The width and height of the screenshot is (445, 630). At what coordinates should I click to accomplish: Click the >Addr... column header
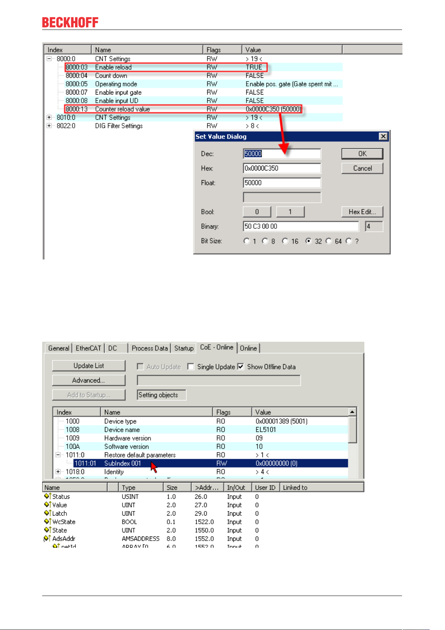click(207, 487)
